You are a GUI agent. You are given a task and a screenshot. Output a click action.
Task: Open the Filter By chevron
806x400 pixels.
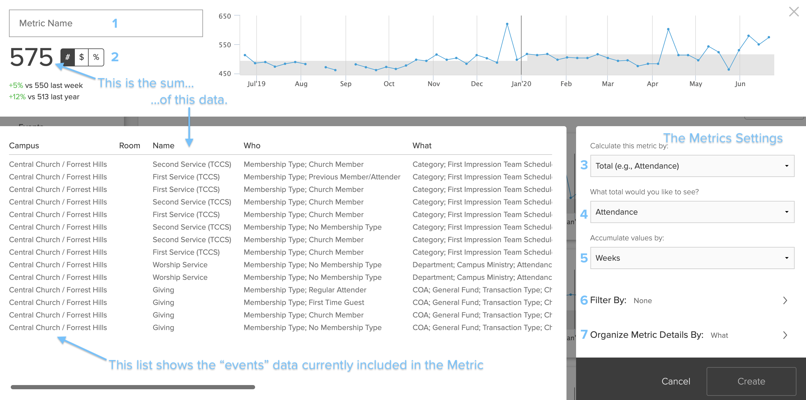pyautogui.click(x=785, y=301)
